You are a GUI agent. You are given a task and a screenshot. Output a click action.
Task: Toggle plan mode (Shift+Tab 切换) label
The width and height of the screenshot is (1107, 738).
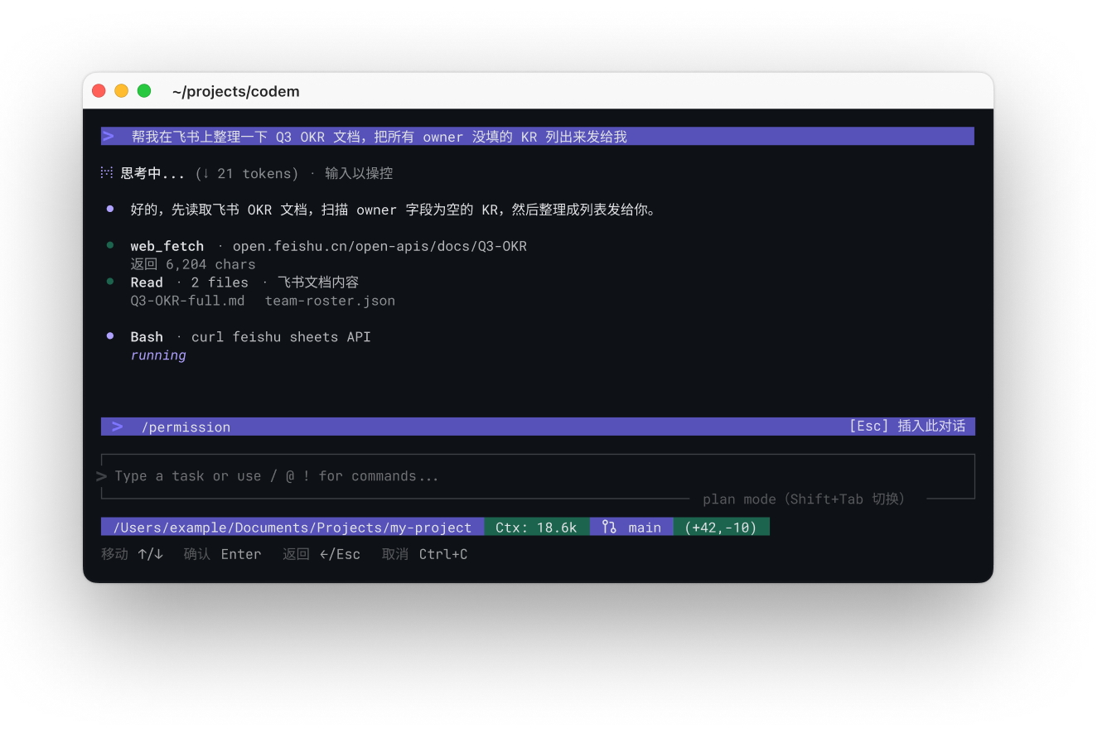click(x=804, y=499)
